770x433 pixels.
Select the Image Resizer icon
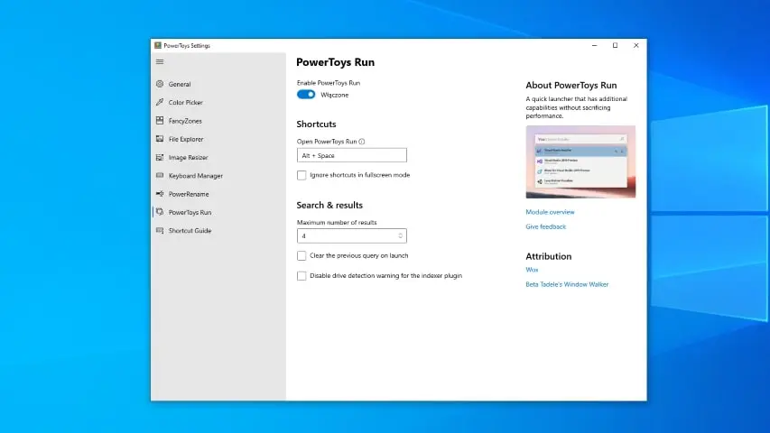tap(160, 158)
